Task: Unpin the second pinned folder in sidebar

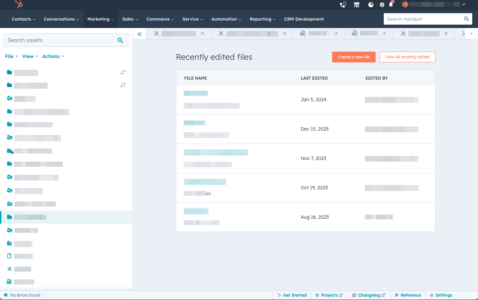Action: pos(123,85)
